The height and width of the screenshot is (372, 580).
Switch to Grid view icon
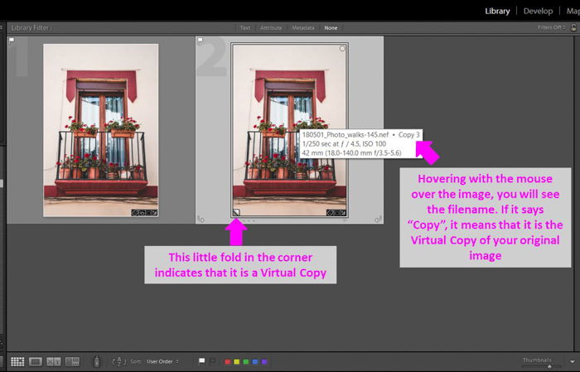click(x=17, y=362)
